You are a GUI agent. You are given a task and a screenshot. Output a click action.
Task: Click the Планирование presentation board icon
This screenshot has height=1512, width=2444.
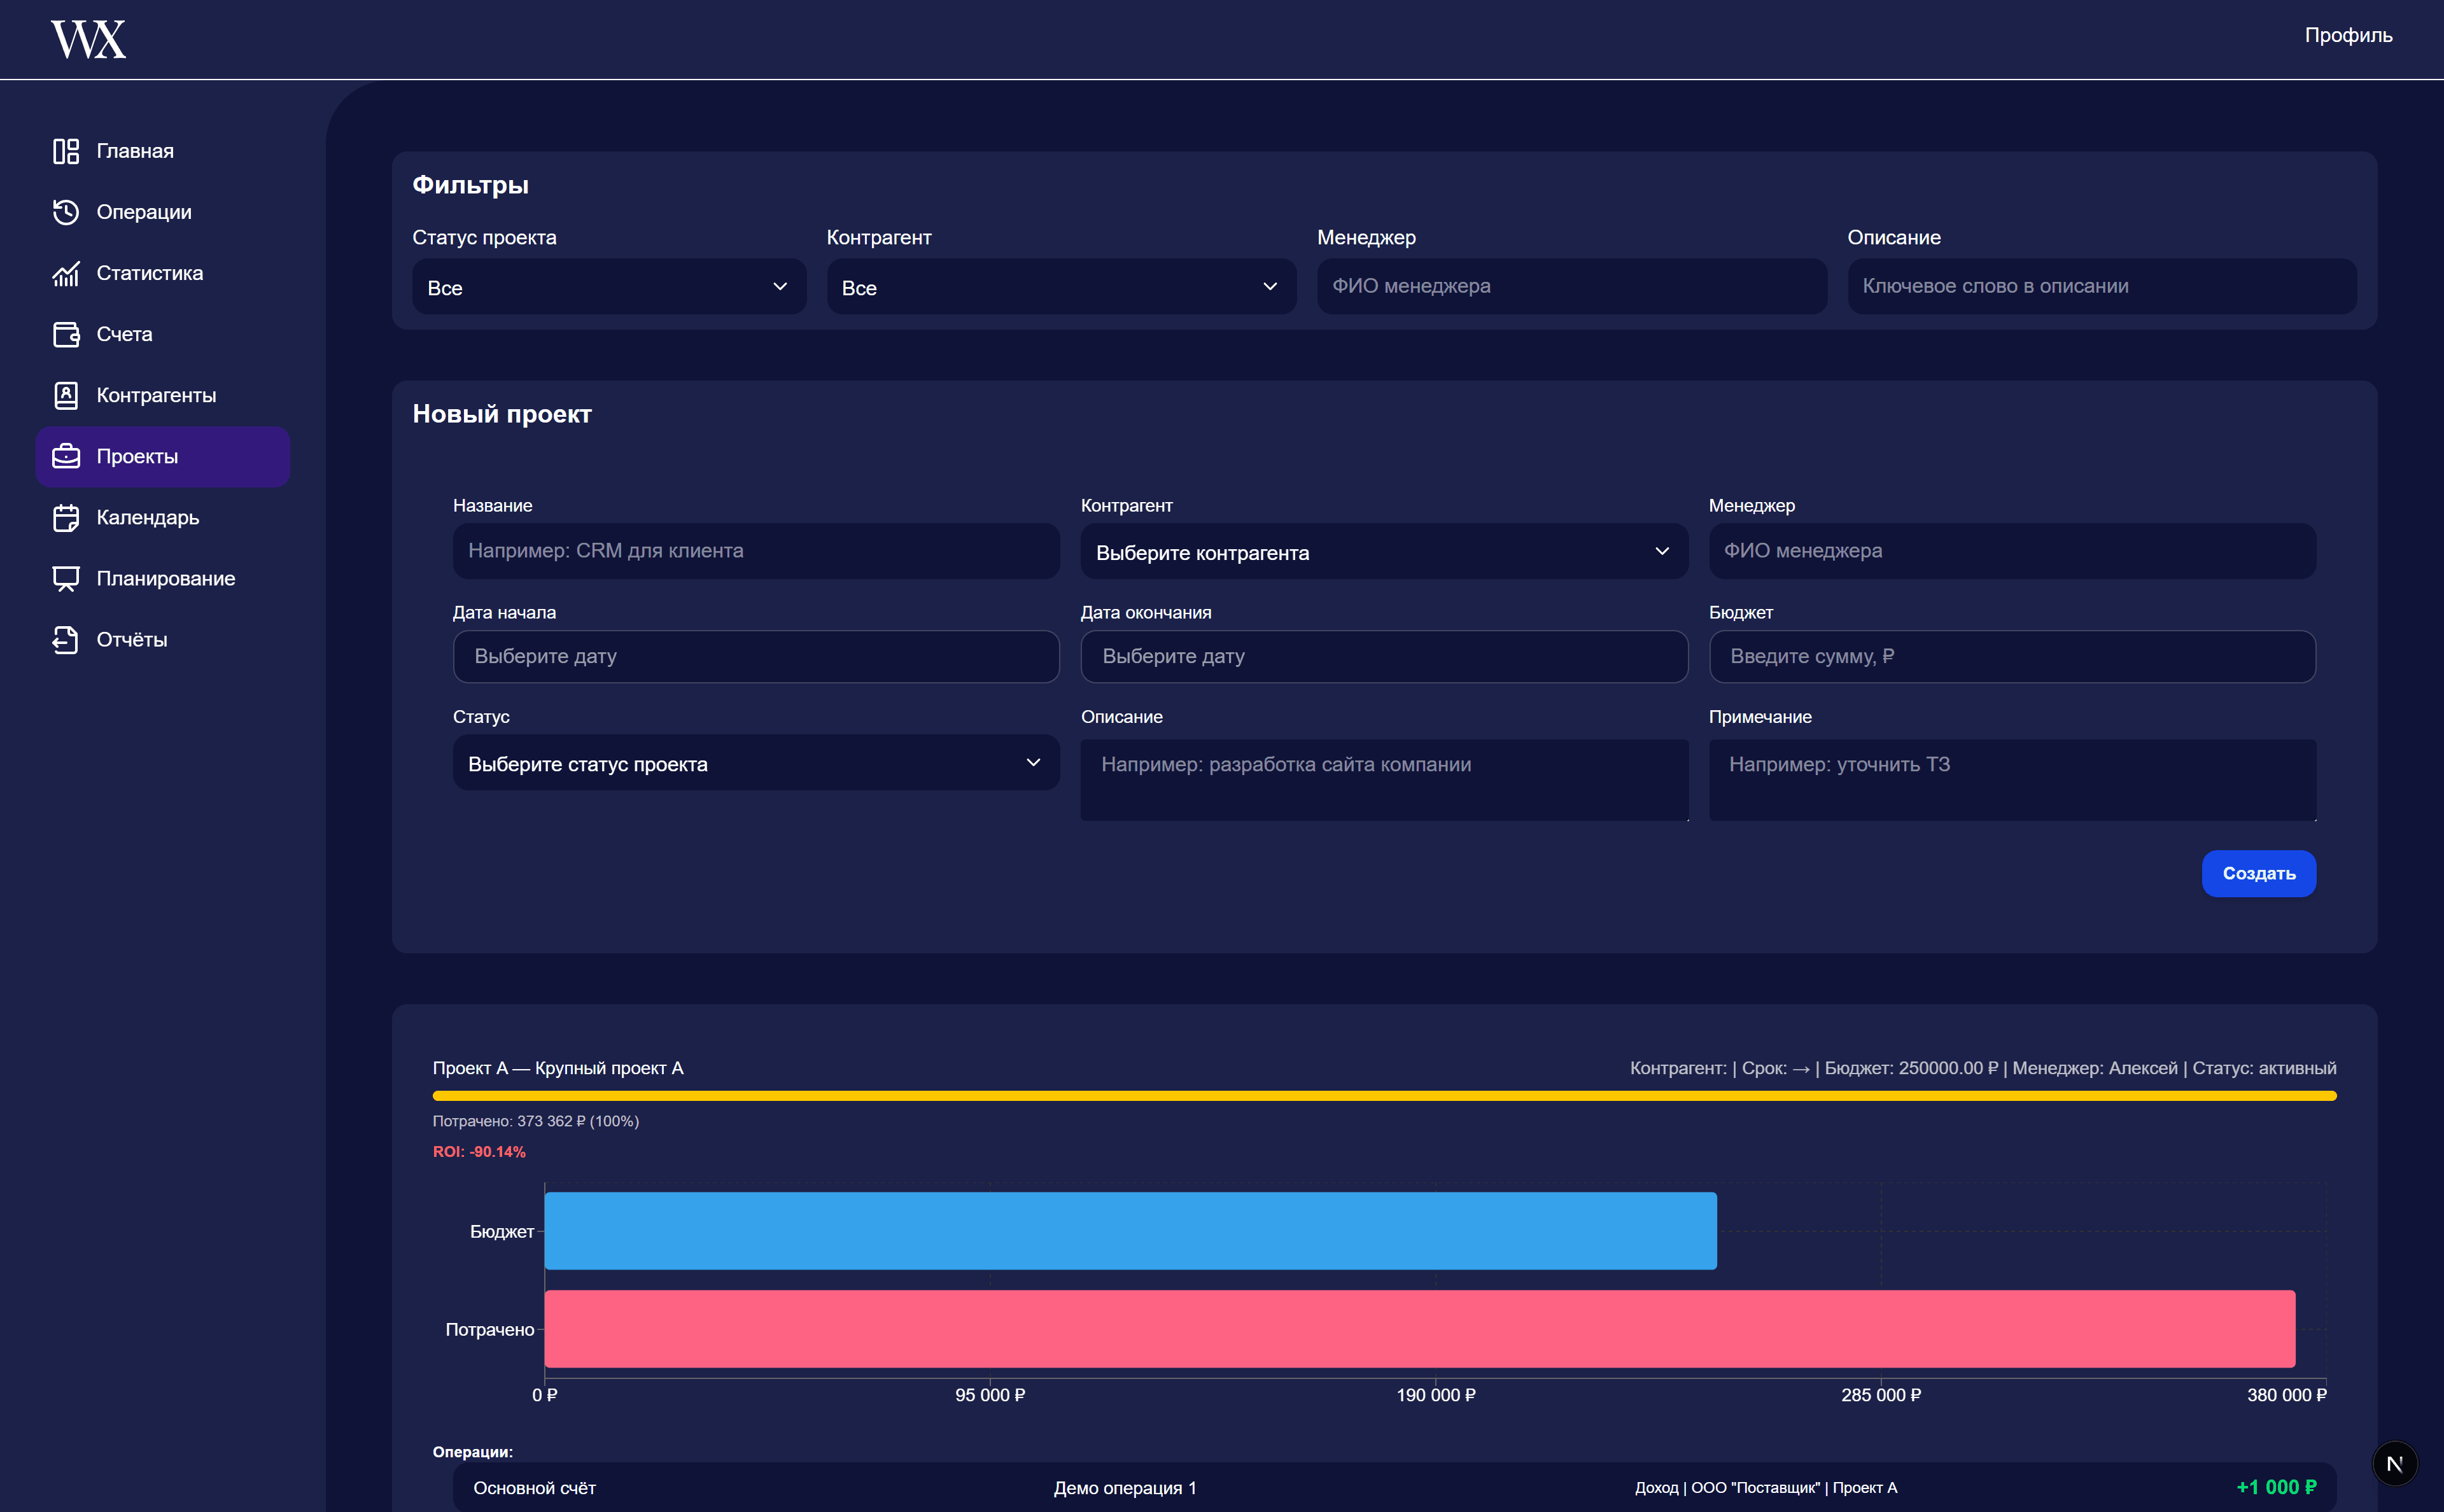66,578
